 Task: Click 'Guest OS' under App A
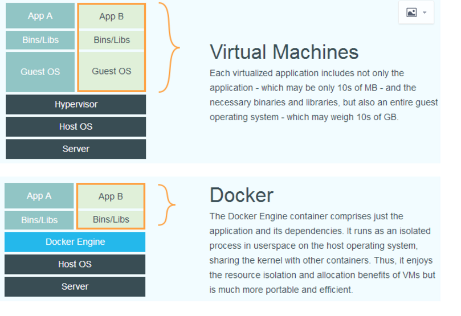40,72
